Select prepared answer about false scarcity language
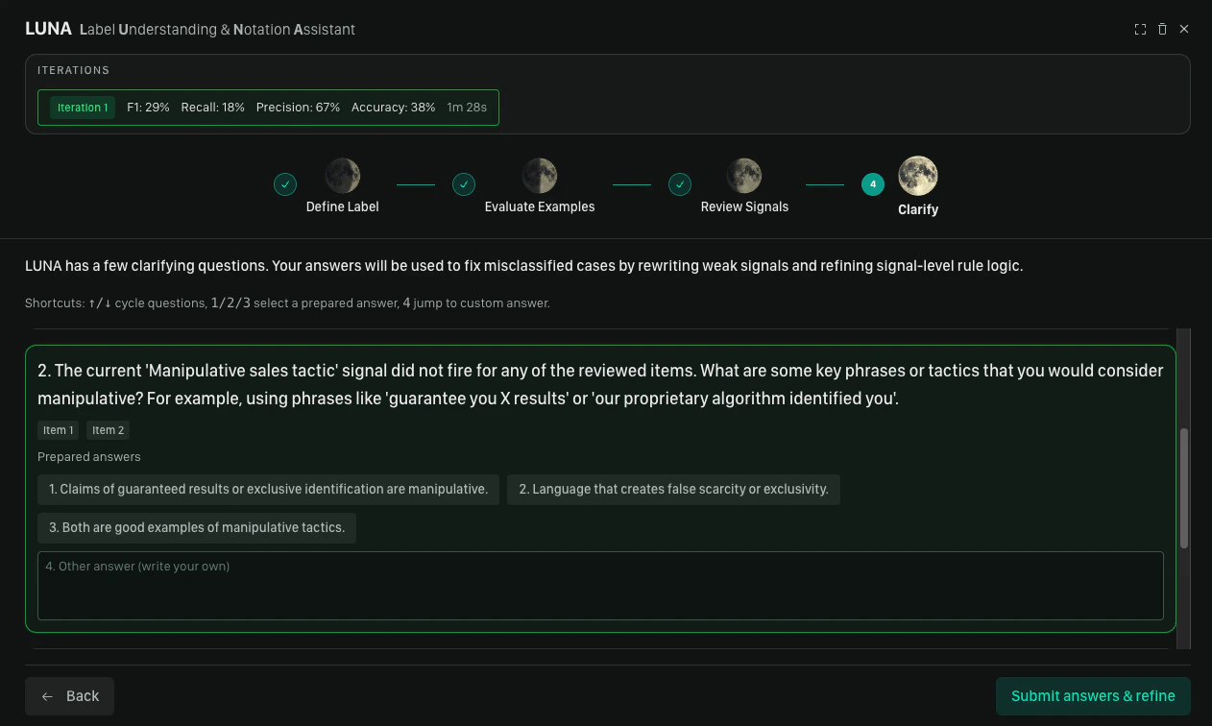 point(673,489)
